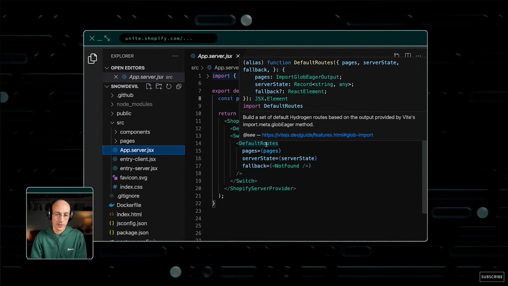Close the App.server.jsx editor tab
Screen dimensions: 508x286
[237, 56]
